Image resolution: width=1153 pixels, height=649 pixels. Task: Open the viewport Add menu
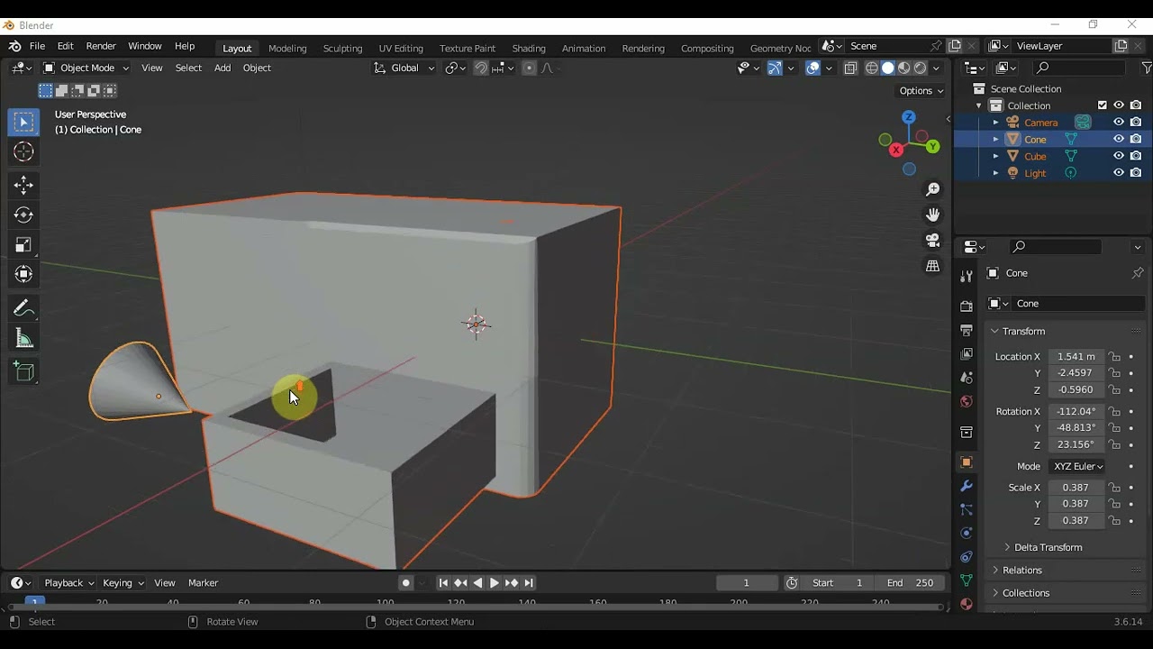coord(222,68)
